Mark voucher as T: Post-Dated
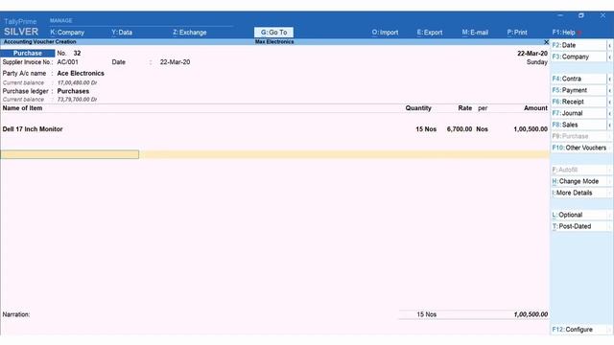 579,226
